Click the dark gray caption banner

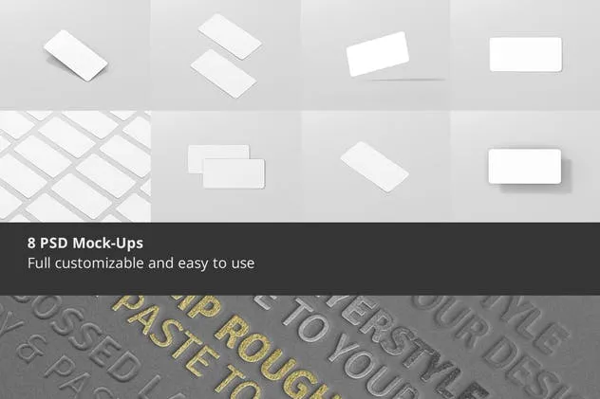click(300, 259)
